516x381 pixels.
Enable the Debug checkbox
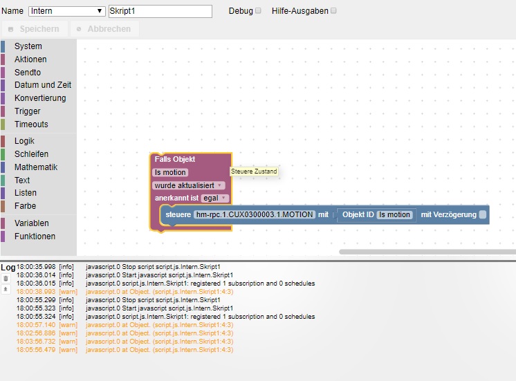tap(258, 11)
